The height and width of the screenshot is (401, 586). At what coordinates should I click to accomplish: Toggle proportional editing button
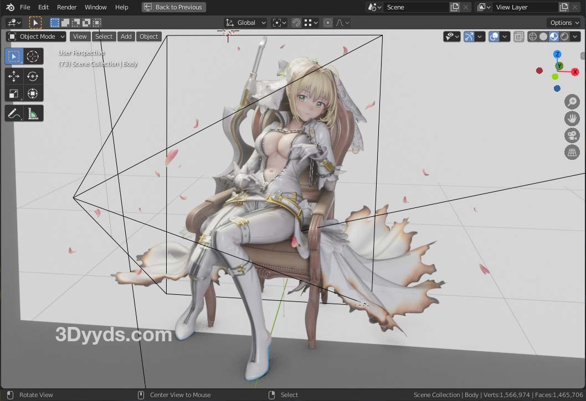(x=328, y=23)
